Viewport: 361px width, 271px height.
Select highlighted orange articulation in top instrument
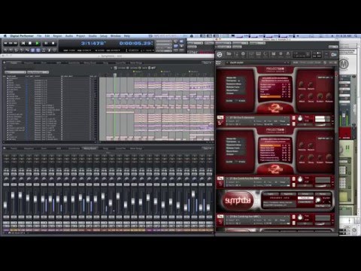point(271,96)
